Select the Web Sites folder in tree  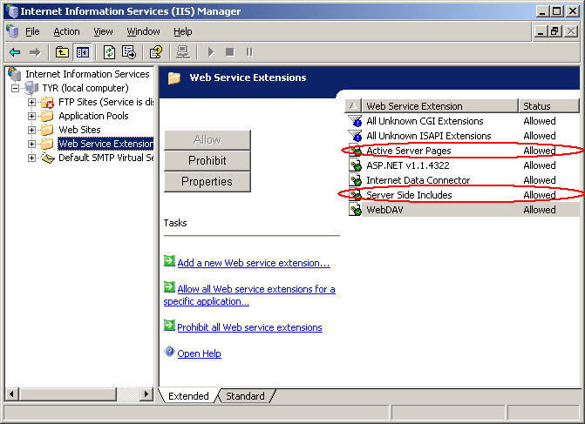(79, 130)
